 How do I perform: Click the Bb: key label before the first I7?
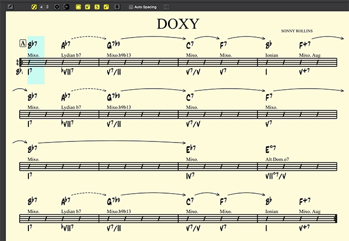(19, 71)
